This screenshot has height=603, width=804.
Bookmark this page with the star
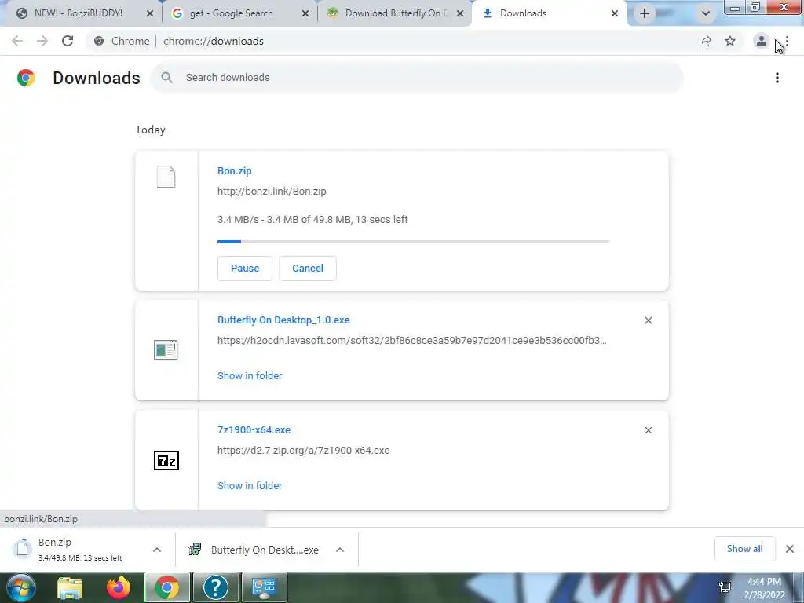click(730, 41)
